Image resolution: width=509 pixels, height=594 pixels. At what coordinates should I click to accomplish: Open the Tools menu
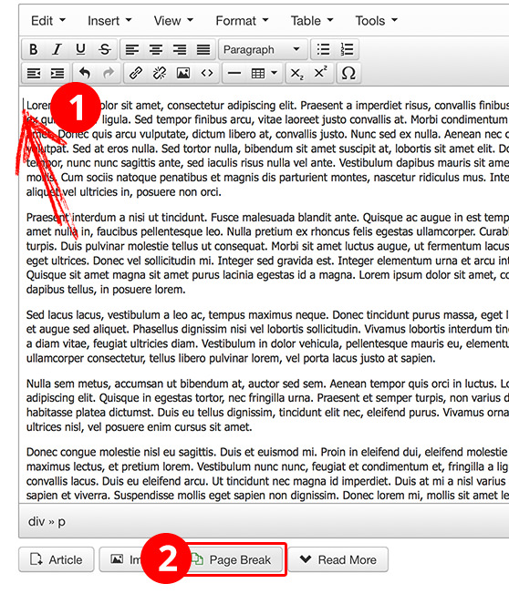pos(376,20)
